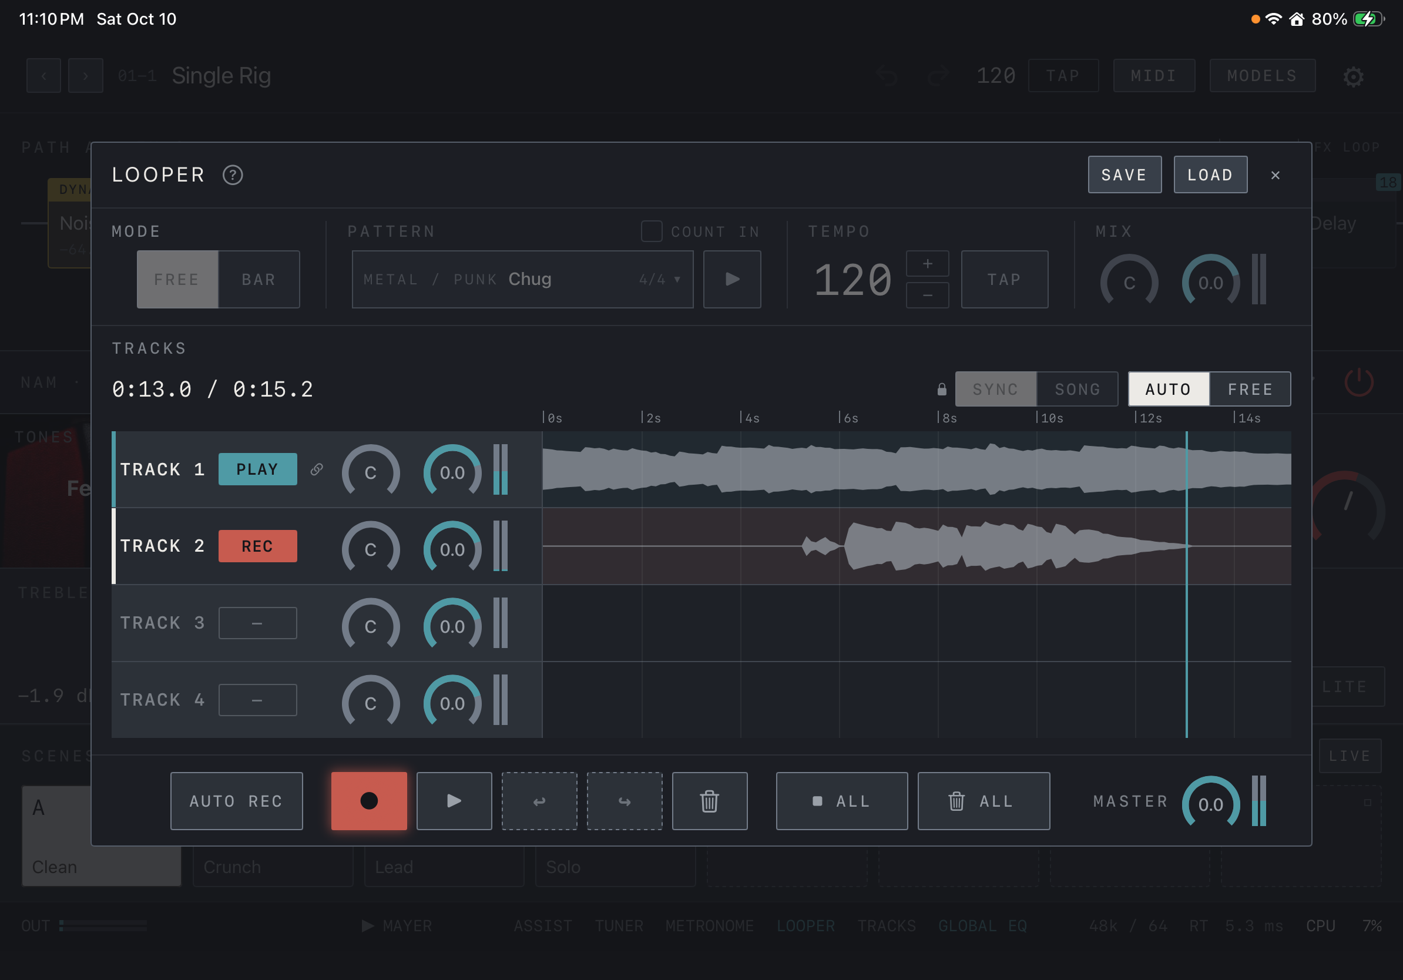Go to the next preset with the right arrow
Screen dimensions: 1403x980
[x=86, y=76]
